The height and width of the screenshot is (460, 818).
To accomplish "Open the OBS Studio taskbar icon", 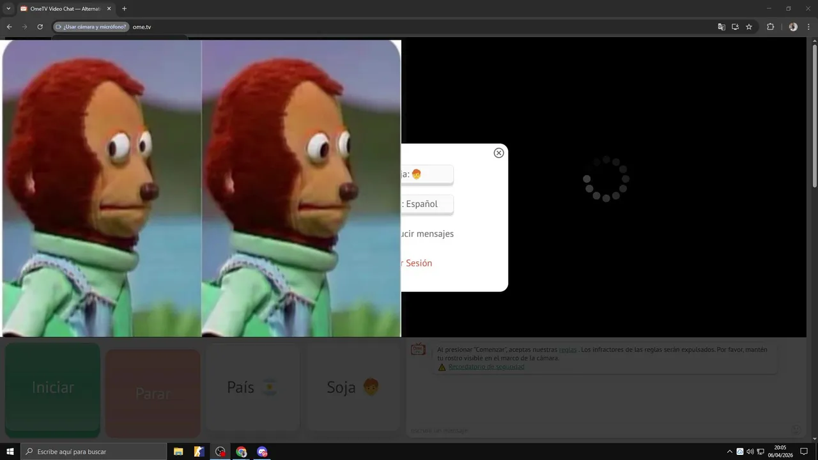I will pyautogui.click(x=220, y=452).
